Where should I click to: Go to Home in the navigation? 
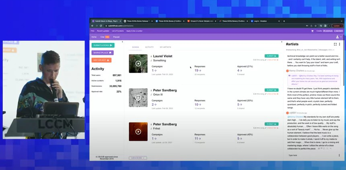click(x=94, y=37)
